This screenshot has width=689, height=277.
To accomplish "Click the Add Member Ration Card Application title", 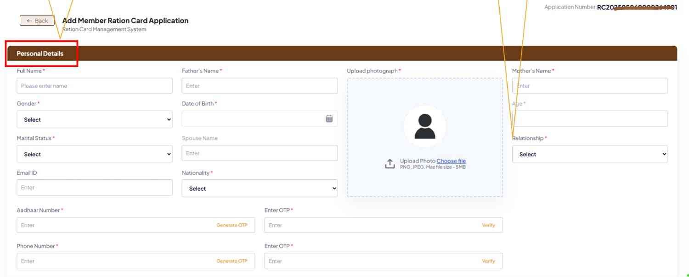I will click(x=125, y=21).
